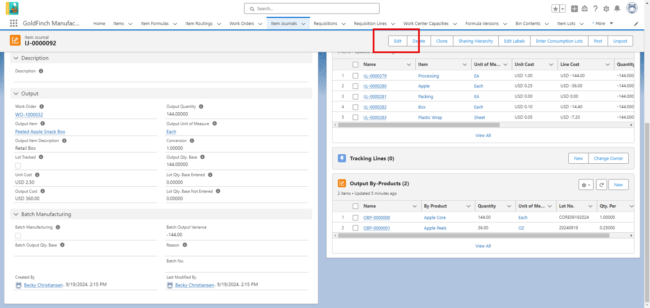650x308 pixels.
Task: Open the Notifications bell icon
Action: coord(617,9)
